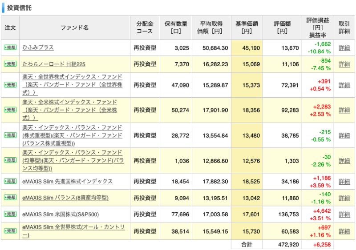Click sell icon for eMAXIS Slim 米国株式(S&P500)
This screenshot has height=250, width=356.
(x=10, y=214)
